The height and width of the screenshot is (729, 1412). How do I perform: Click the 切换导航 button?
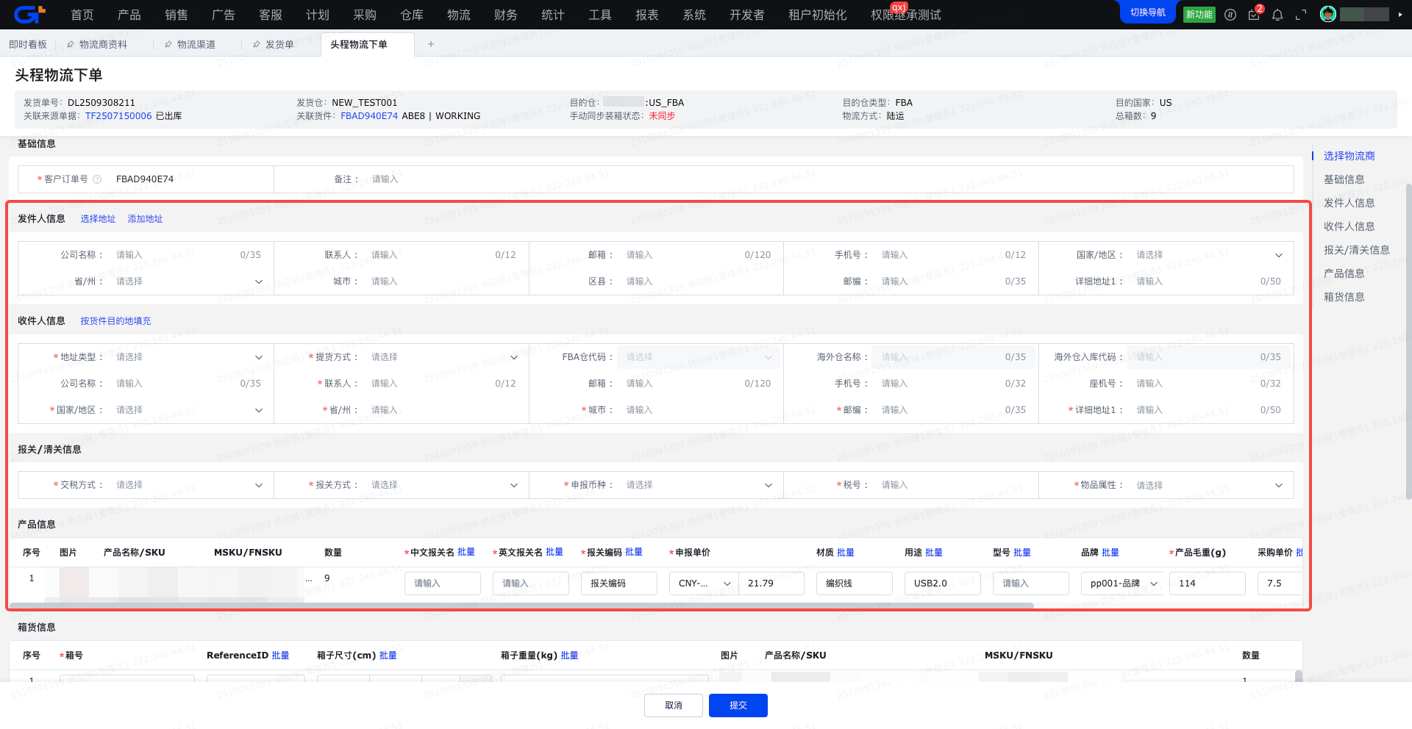tap(1147, 12)
